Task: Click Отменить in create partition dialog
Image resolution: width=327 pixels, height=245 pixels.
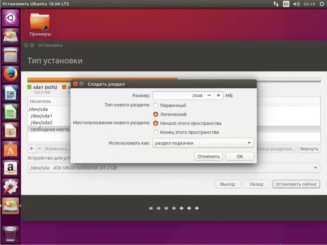Action: (209, 156)
